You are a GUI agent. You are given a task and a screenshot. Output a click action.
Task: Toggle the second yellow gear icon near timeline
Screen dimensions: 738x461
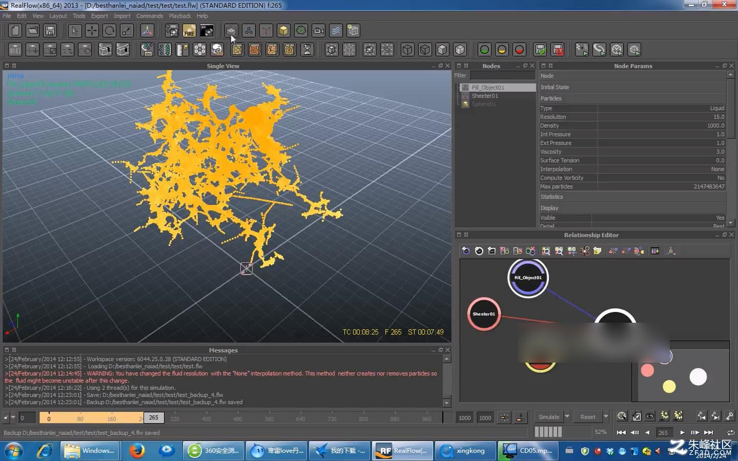[x=678, y=416]
